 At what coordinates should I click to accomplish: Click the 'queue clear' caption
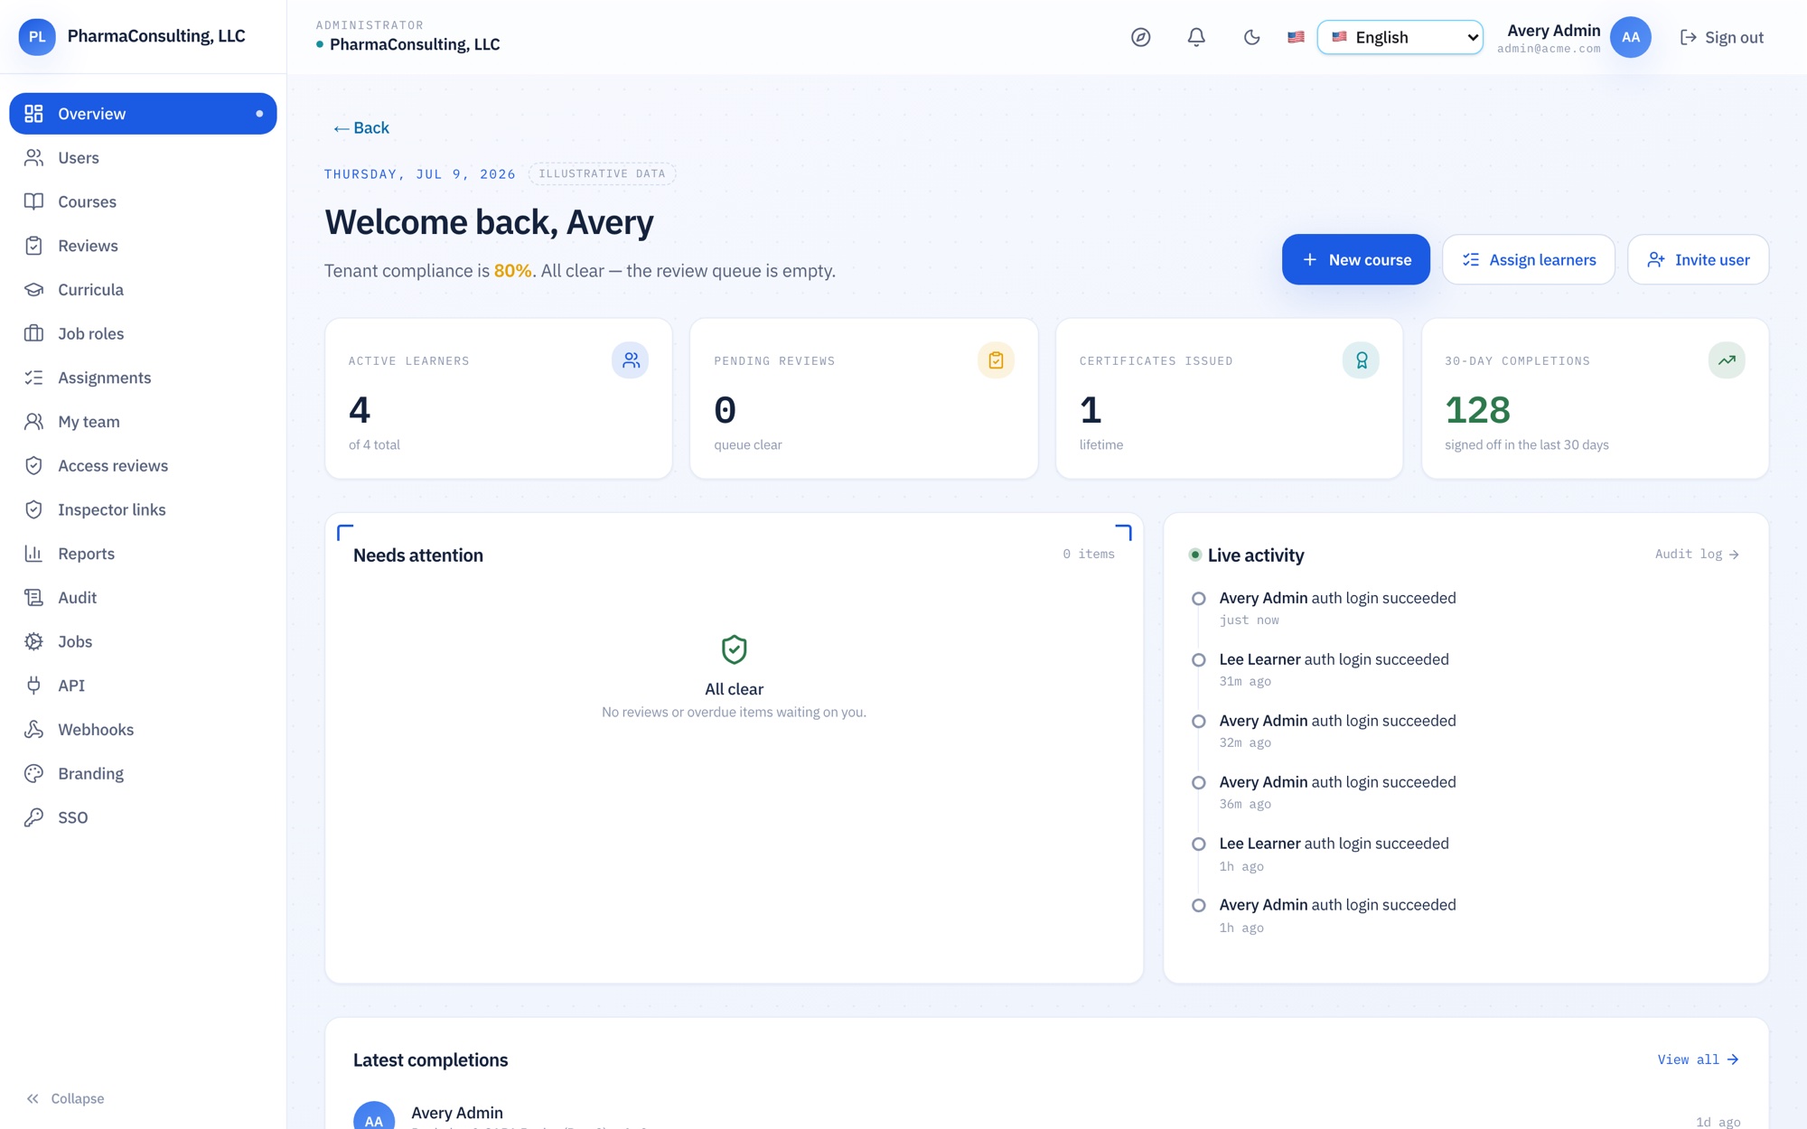point(748,444)
